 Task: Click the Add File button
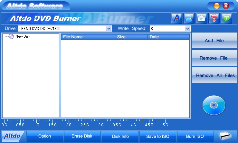214,41
